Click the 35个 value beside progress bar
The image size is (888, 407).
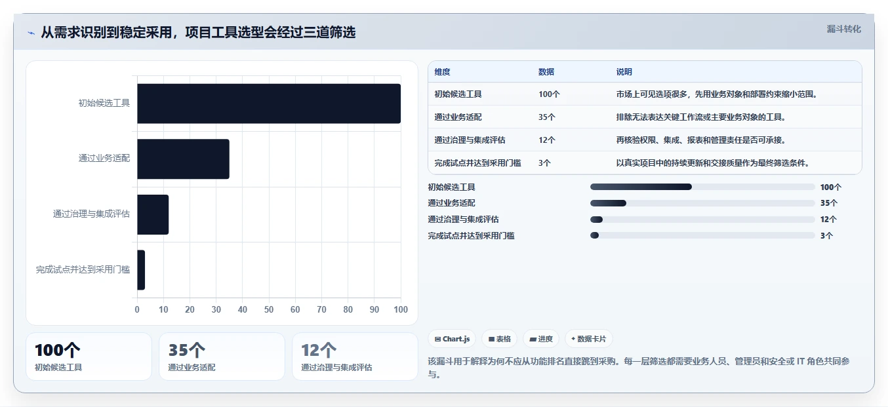[x=829, y=203]
